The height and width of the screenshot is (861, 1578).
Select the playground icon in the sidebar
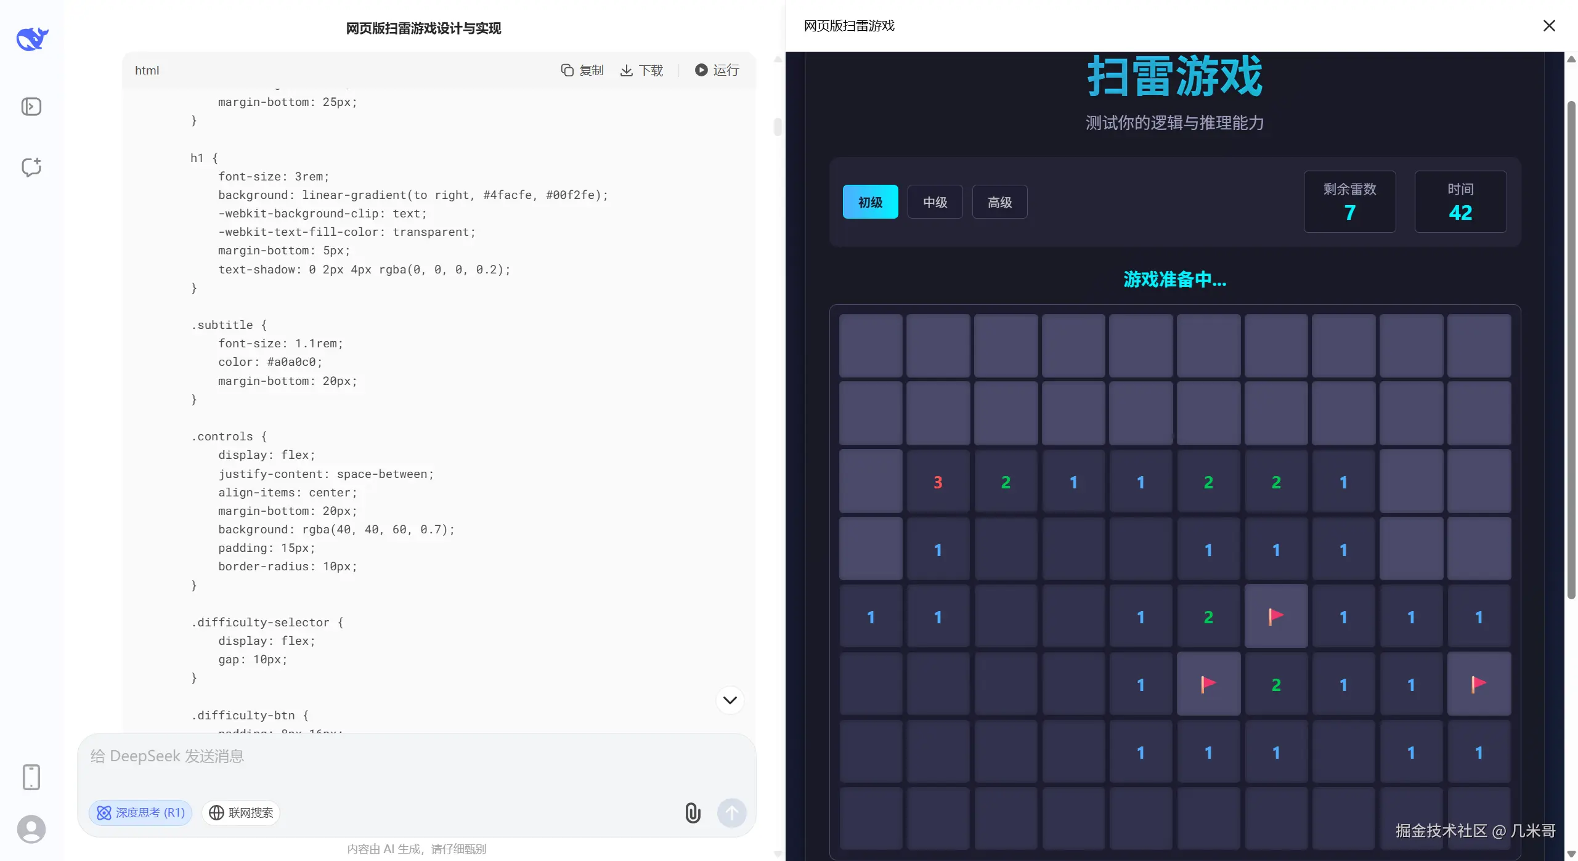coord(31,106)
